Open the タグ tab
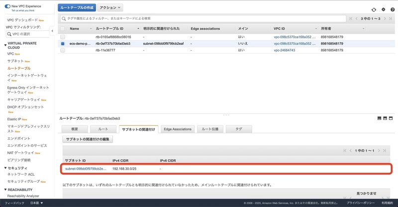398x207 pixels. pos(239,129)
